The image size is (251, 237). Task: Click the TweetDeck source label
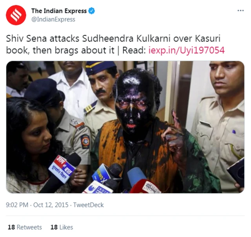tap(89, 205)
